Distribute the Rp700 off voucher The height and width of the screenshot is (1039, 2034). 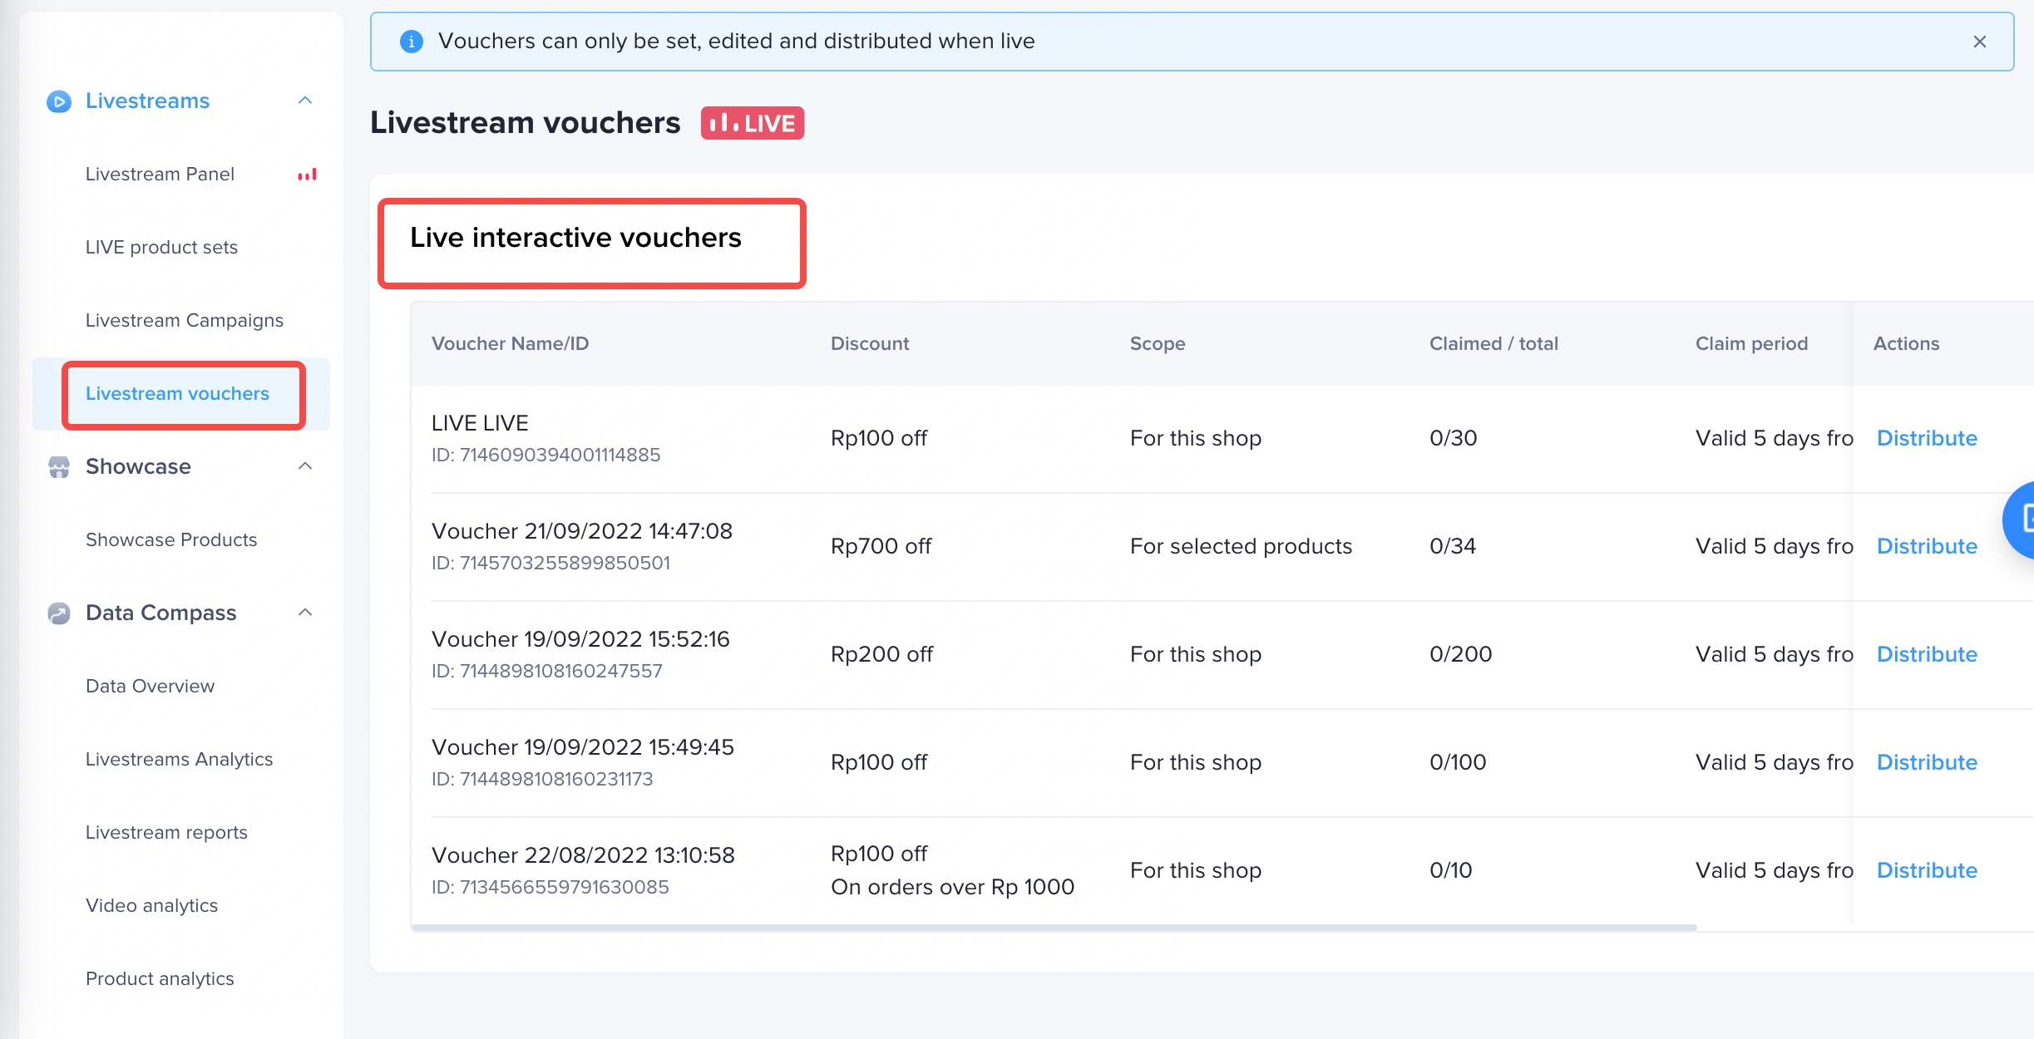1926,546
